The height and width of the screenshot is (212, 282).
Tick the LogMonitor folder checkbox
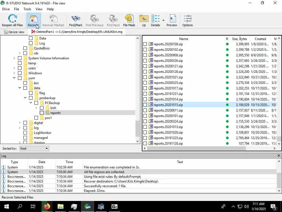pos(25,133)
